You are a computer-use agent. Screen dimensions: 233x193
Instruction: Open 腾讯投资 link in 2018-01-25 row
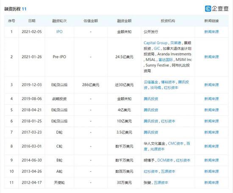(151, 121)
